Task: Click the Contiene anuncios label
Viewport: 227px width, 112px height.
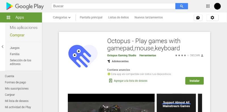Action: pyautogui.click(x=119, y=70)
